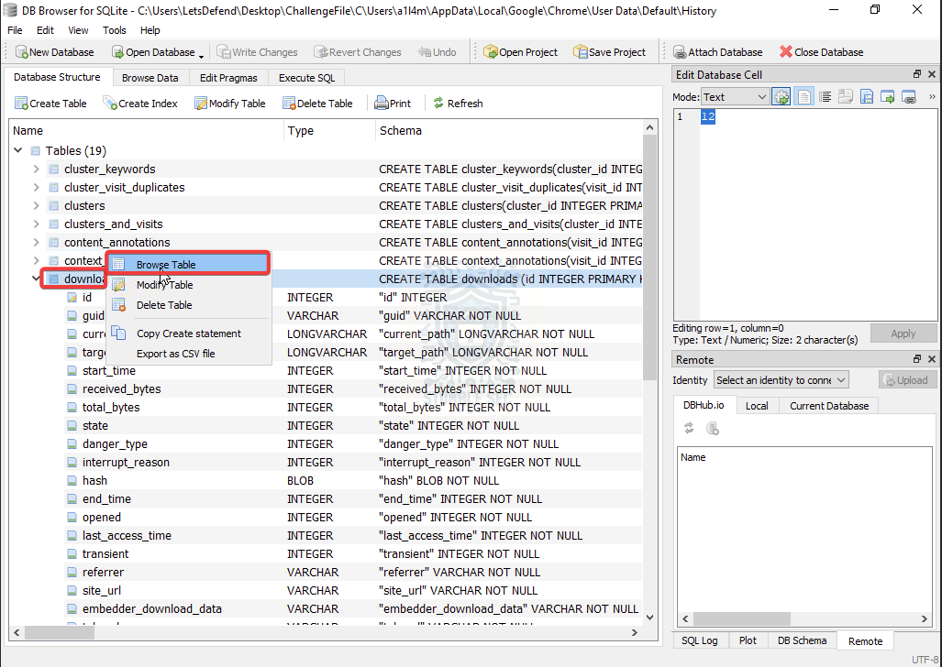The image size is (942, 667).
Task: Open the Mode Text dropdown
Action: coord(736,96)
